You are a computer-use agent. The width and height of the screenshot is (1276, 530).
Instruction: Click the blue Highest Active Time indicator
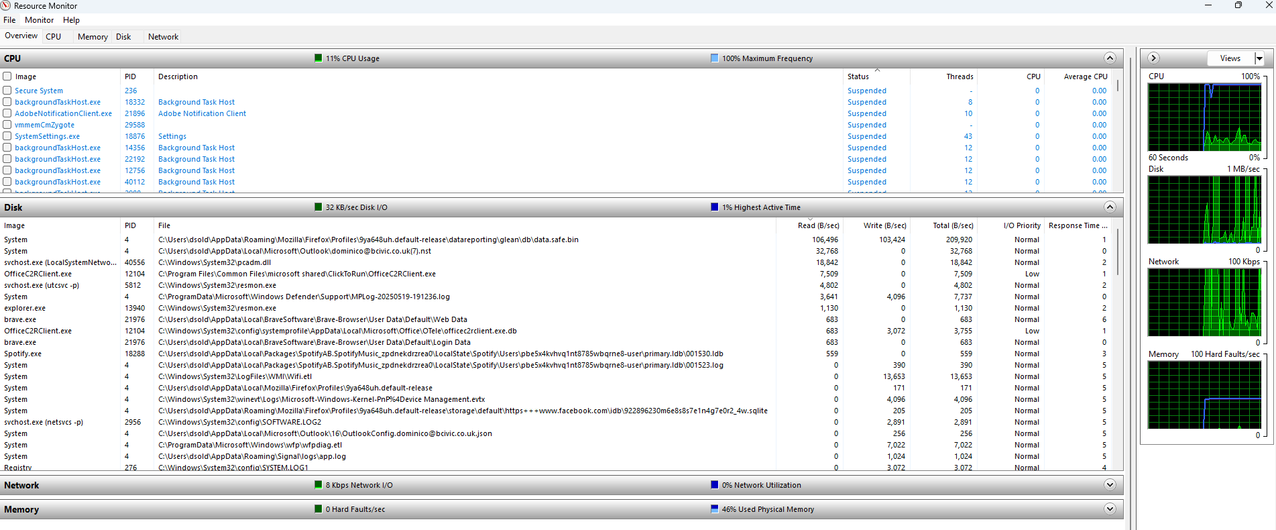(714, 207)
